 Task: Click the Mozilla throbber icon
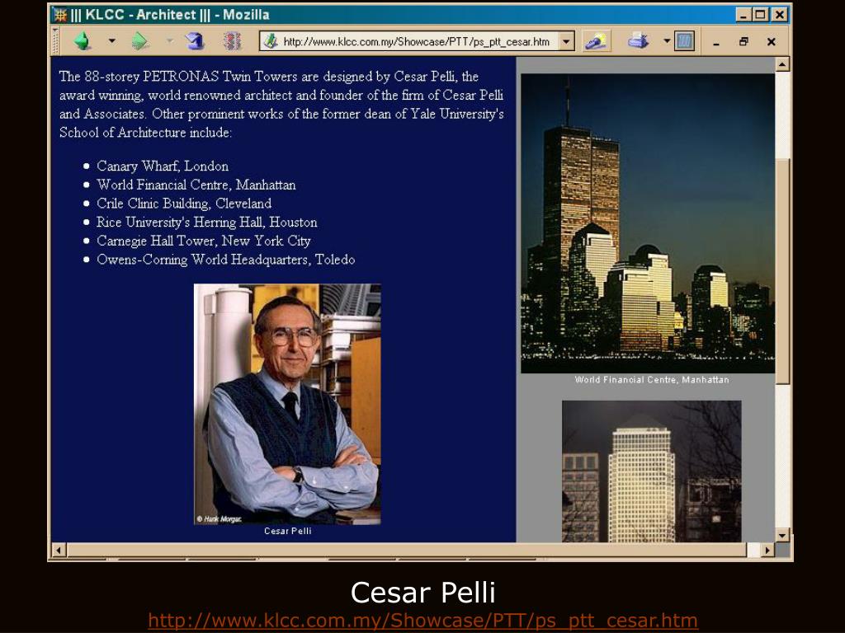684,41
